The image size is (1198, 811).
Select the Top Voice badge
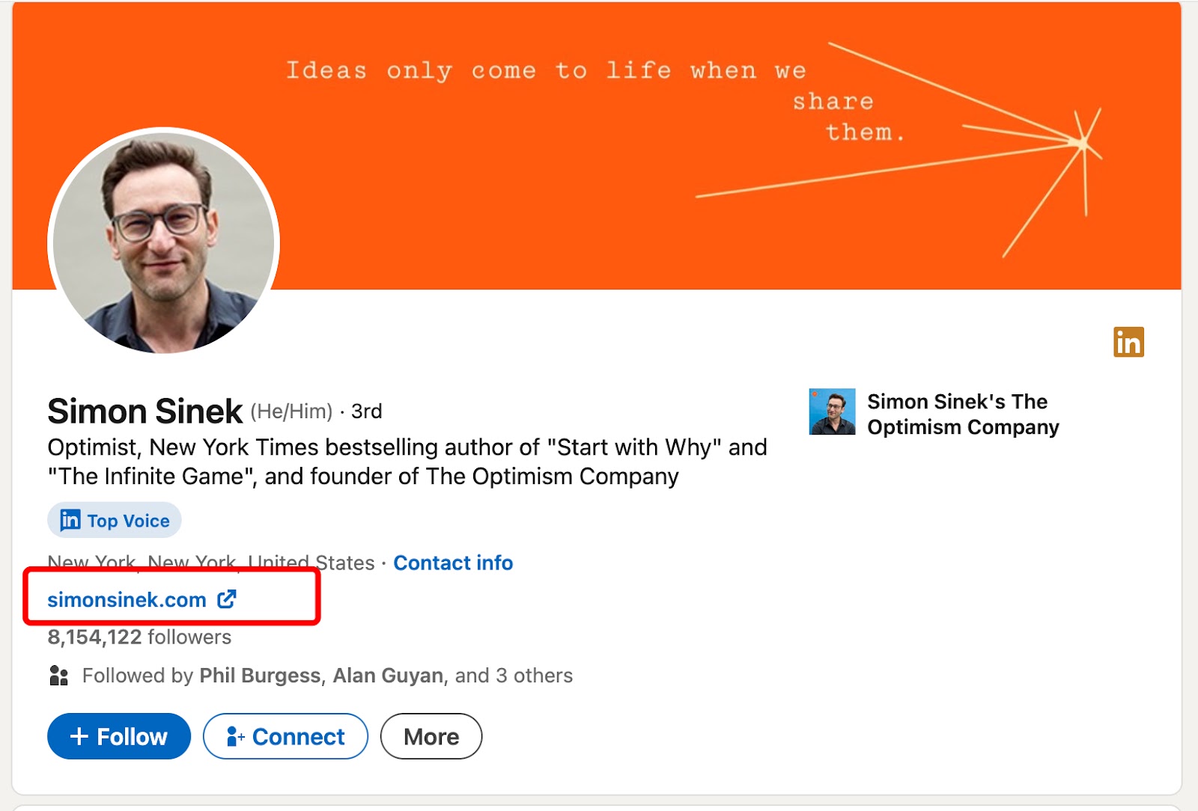point(113,520)
